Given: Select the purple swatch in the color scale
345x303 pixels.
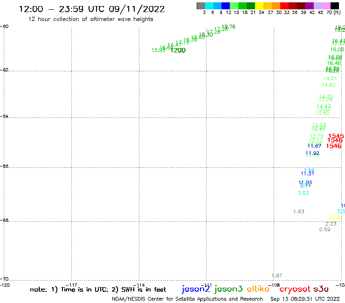Looking at the screenshot, I should coord(310,6).
